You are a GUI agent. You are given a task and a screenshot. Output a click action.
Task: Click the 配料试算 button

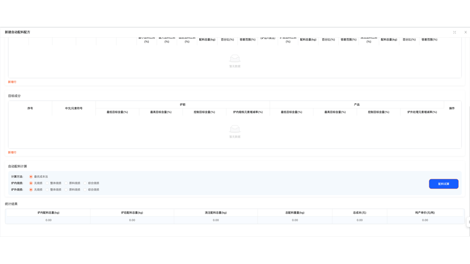[444, 184]
